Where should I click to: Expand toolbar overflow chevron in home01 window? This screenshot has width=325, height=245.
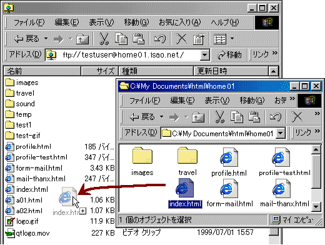pyautogui.click(x=317, y=114)
